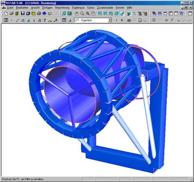Activate the magnifier zoom tool
Viewport: 194px width, 182px height.
click(82, 13)
